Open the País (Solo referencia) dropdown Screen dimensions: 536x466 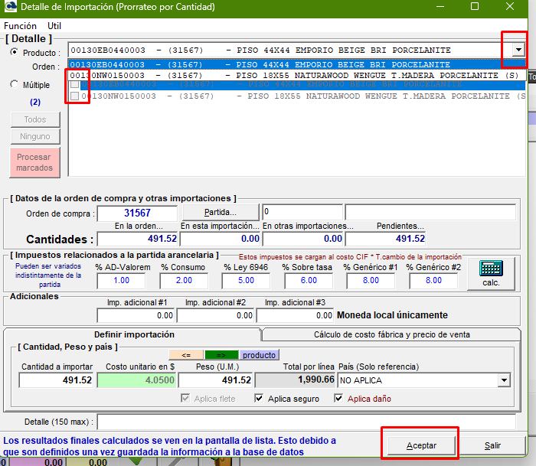pos(503,380)
